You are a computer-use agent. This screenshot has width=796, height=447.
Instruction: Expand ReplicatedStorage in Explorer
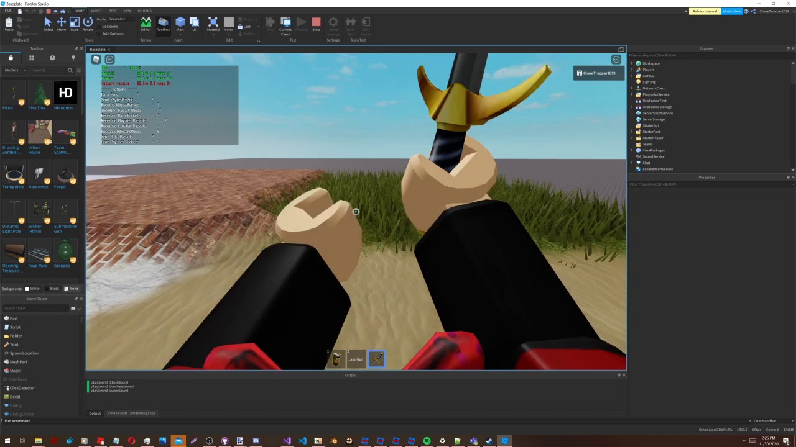pos(632,107)
